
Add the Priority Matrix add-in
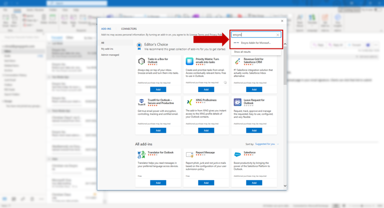click(206, 90)
